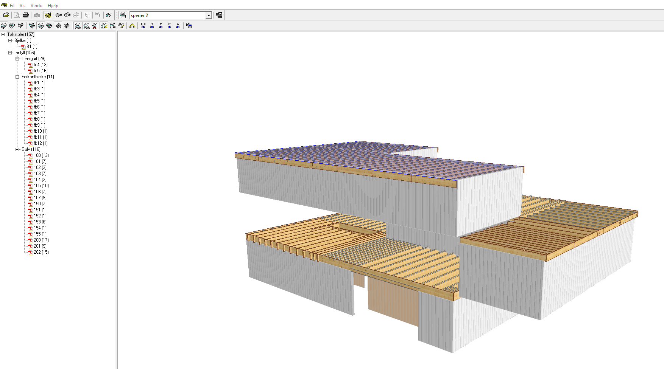Screen dimensions: 664x369
Task: Toggle the pressed fifth glasses view icon
Action: [41, 25]
